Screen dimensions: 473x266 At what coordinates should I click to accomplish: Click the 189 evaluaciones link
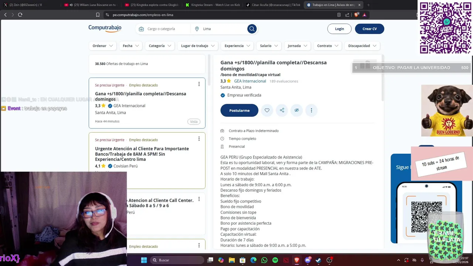[283, 81]
